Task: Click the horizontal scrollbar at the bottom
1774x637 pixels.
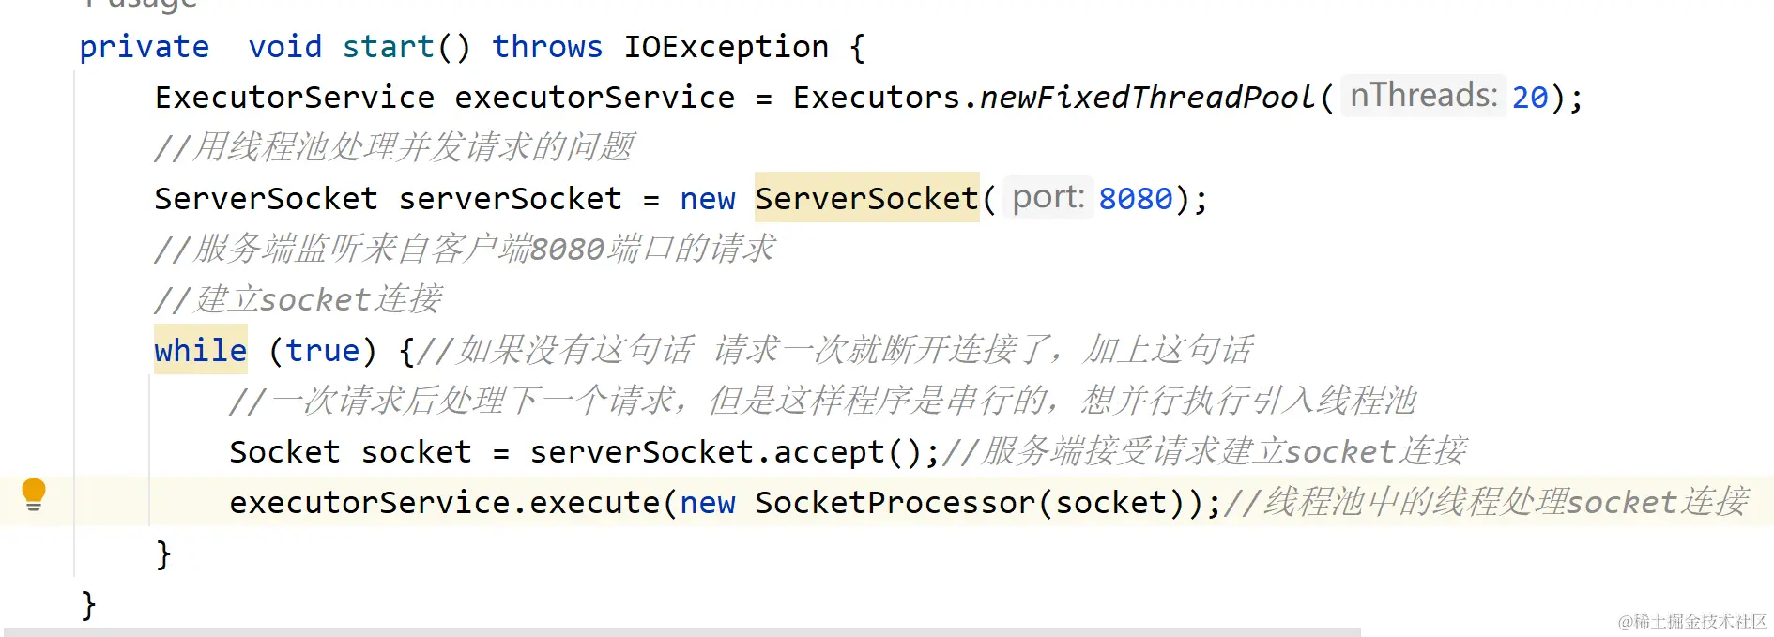Action: tap(682, 632)
